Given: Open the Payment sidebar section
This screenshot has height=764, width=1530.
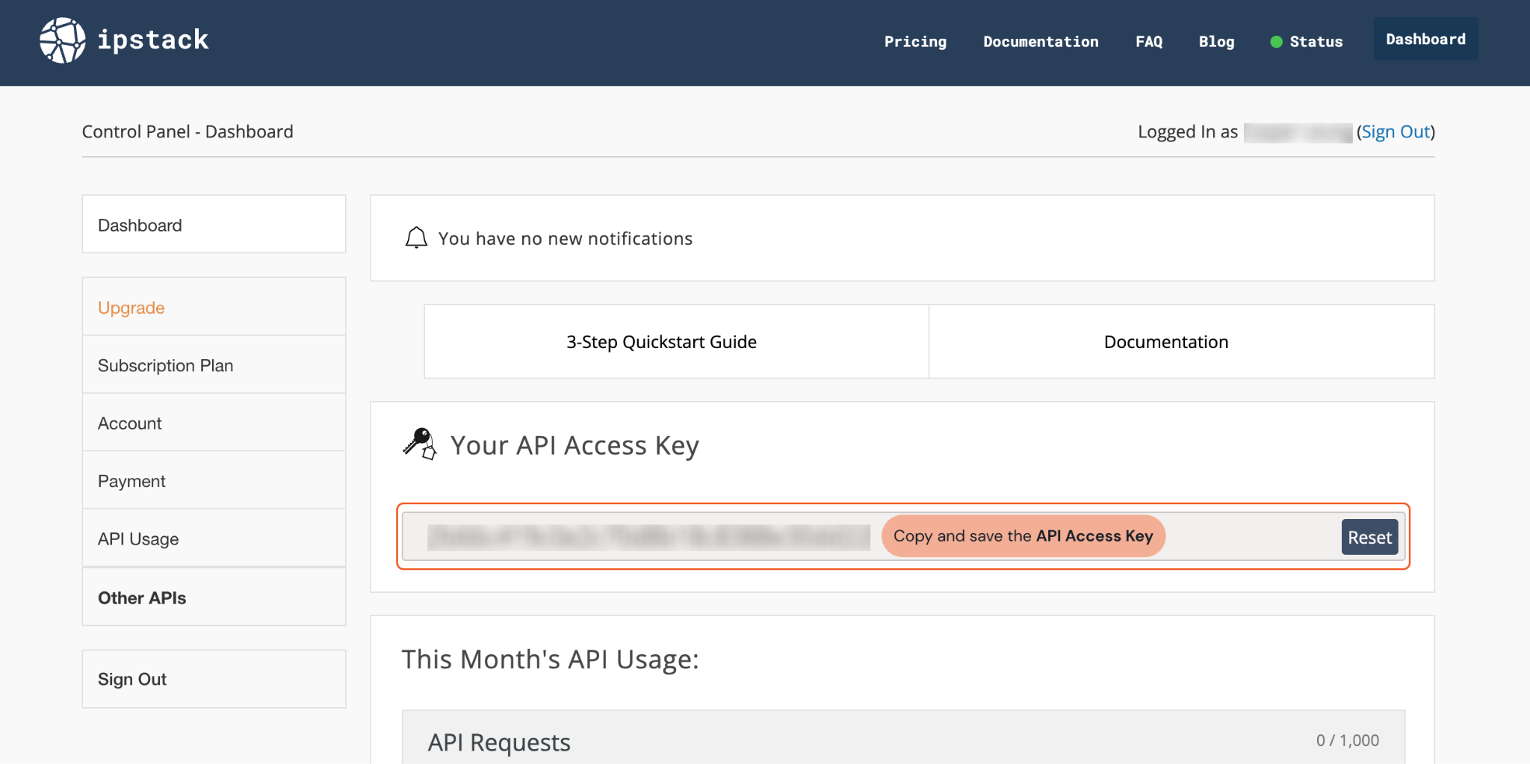Looking at the screenshot, I should point(131,481).
